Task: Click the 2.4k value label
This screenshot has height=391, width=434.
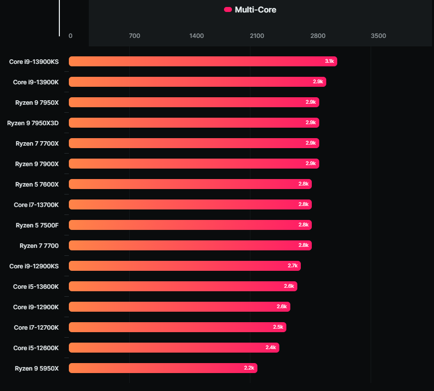Action: click(x=271, y=348)
